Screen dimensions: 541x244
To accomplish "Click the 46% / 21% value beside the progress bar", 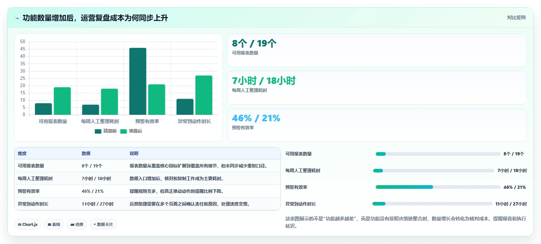I will click(514, 187).
